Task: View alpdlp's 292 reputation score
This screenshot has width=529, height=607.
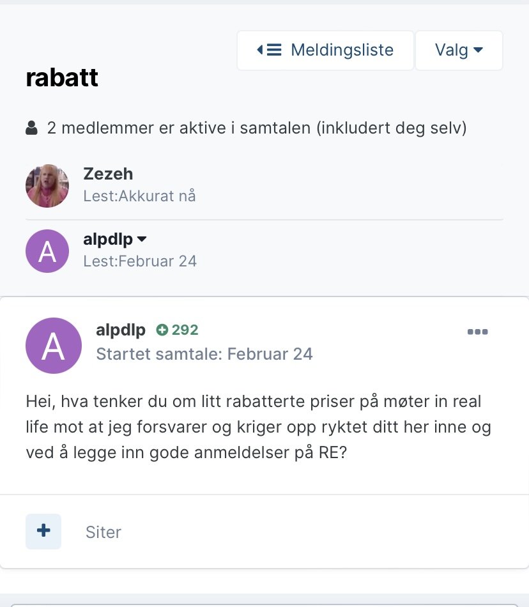Action: [x=185, y=330]
